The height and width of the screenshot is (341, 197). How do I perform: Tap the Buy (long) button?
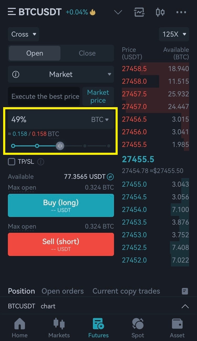[x=61, y=205]
